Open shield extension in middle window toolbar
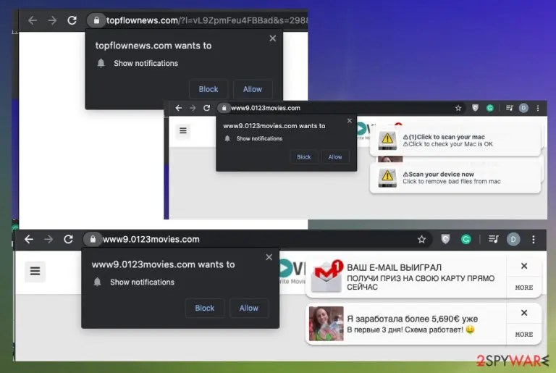The width and height of the screenshot is (556, 373). [x=475, y=108]
